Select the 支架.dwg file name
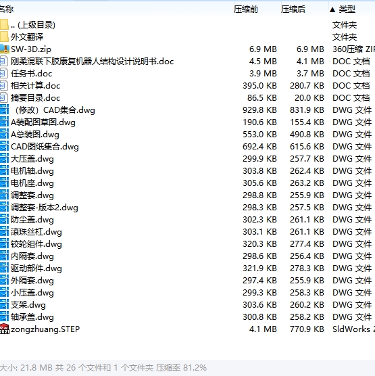Image resolution: width=375 pixels, height=376 pixels. [28, 305]
